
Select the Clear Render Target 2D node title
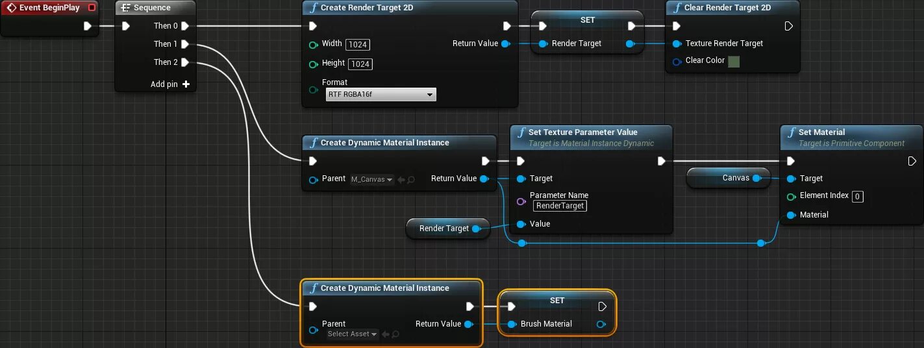point(727,8)
